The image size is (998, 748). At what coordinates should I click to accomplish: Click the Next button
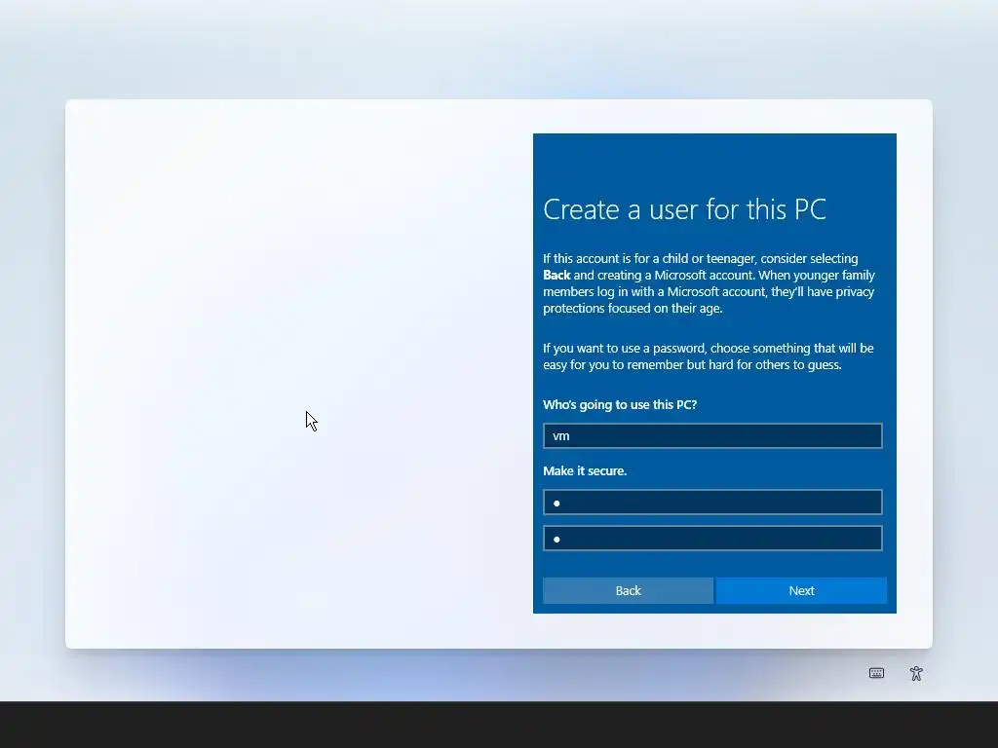(x=801, y=590)
